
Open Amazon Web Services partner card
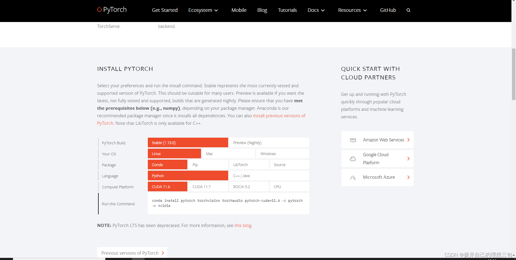377,140
